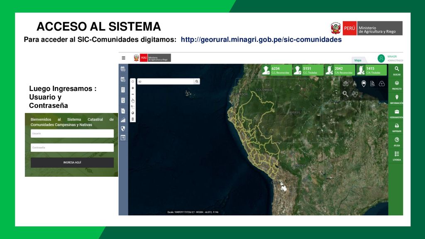This screenshot has width=425, height=239.
Task: Open 5151 C.C. Tituladas card
Action: 308,70
